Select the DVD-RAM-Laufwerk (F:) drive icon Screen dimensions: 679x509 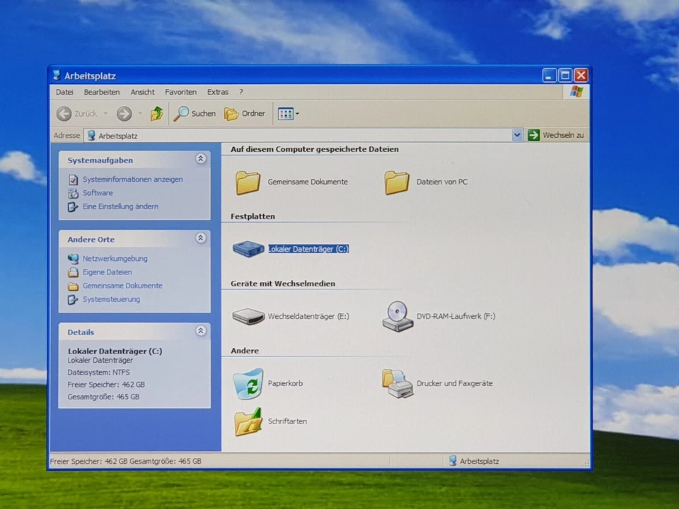[397, 317]
